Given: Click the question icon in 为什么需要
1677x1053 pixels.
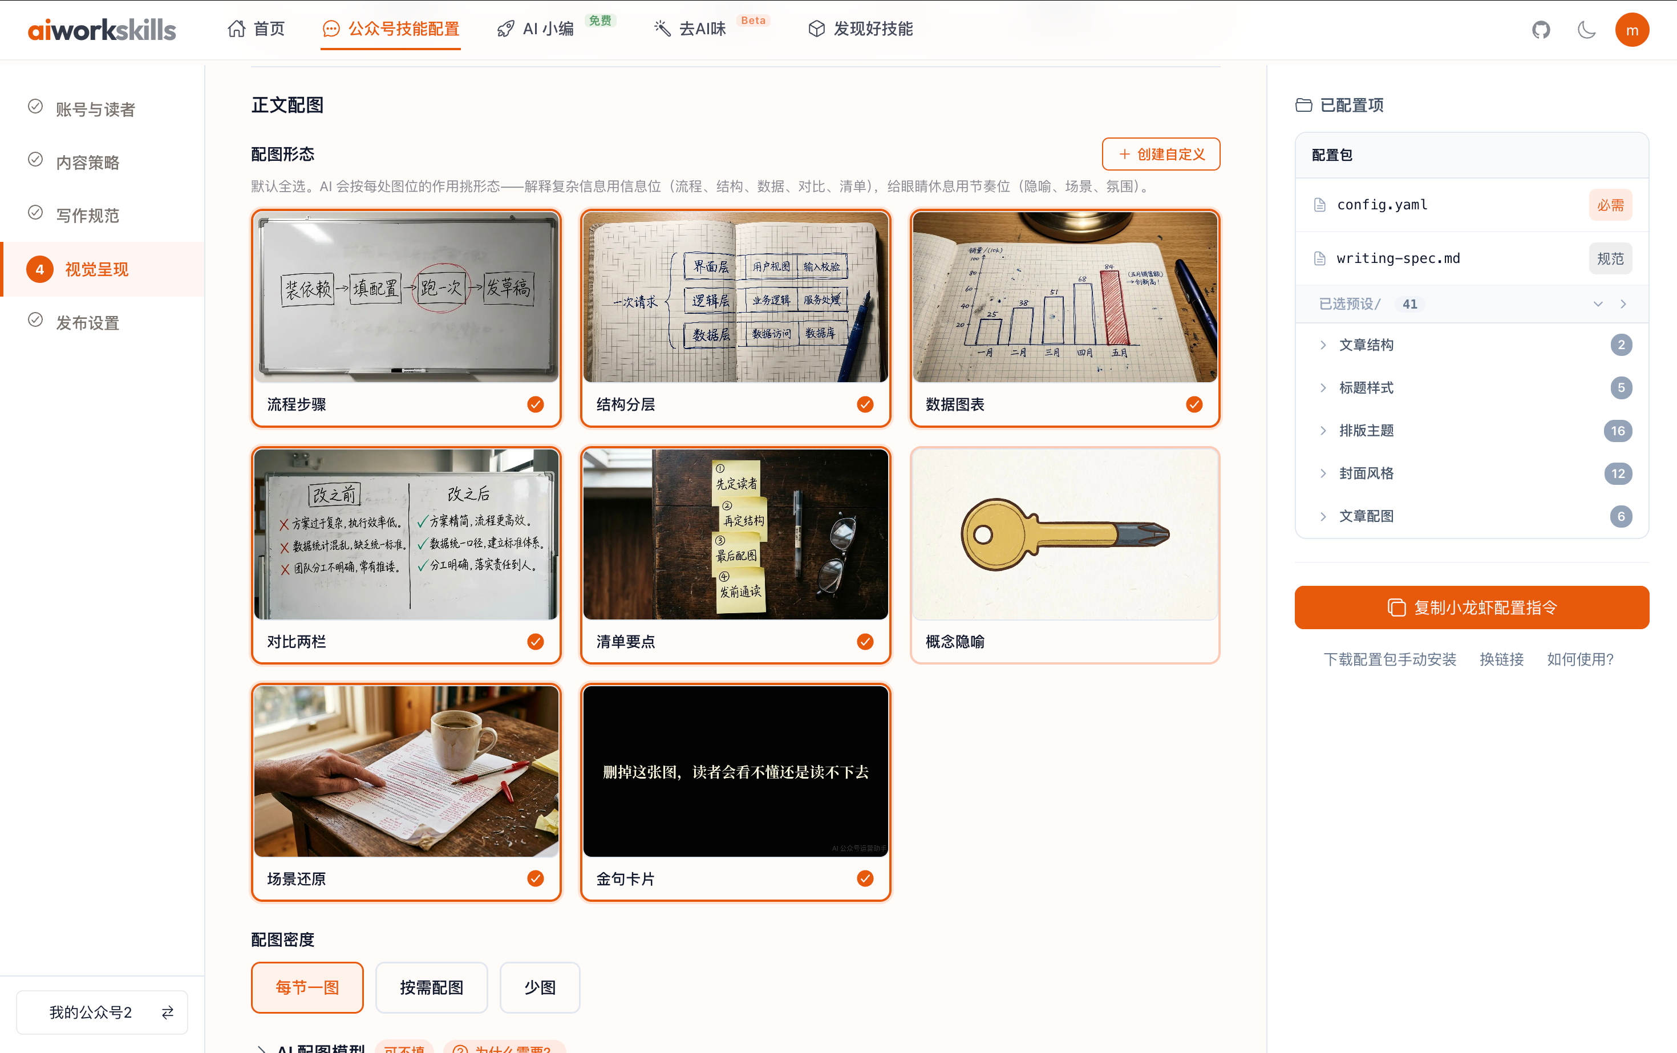Looking at the screenshot, I should [460, 1048].
